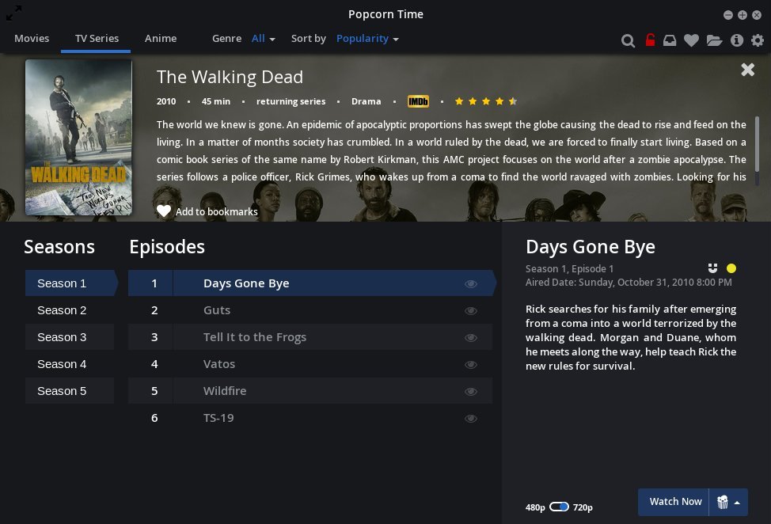Select episode Vatos

point(310,364)
